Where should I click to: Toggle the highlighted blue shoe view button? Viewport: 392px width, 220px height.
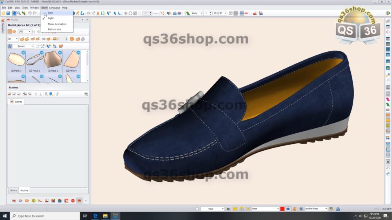click(x=241, y=13)
